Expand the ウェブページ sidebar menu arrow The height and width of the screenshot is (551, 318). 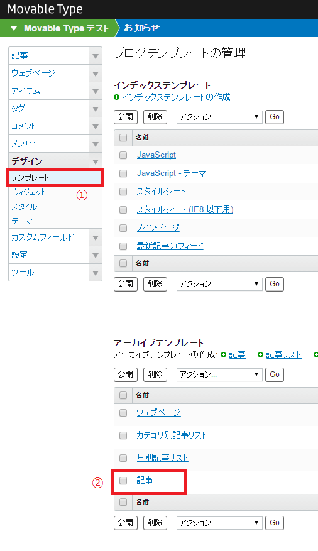[96, 74]
